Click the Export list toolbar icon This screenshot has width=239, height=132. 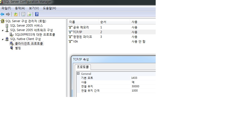29,14
